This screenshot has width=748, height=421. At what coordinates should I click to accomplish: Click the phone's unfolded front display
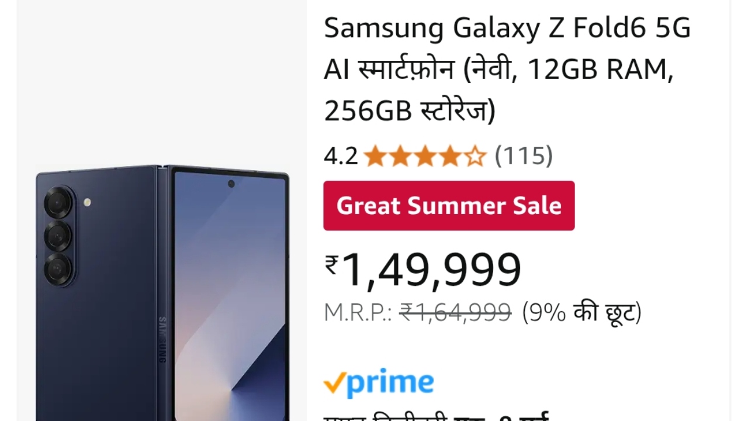pyautogui.click(x=230, y=296)
